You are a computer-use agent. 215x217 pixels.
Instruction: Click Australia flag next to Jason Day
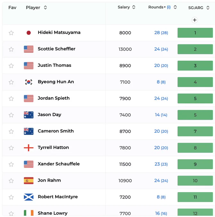click(29, 115)
